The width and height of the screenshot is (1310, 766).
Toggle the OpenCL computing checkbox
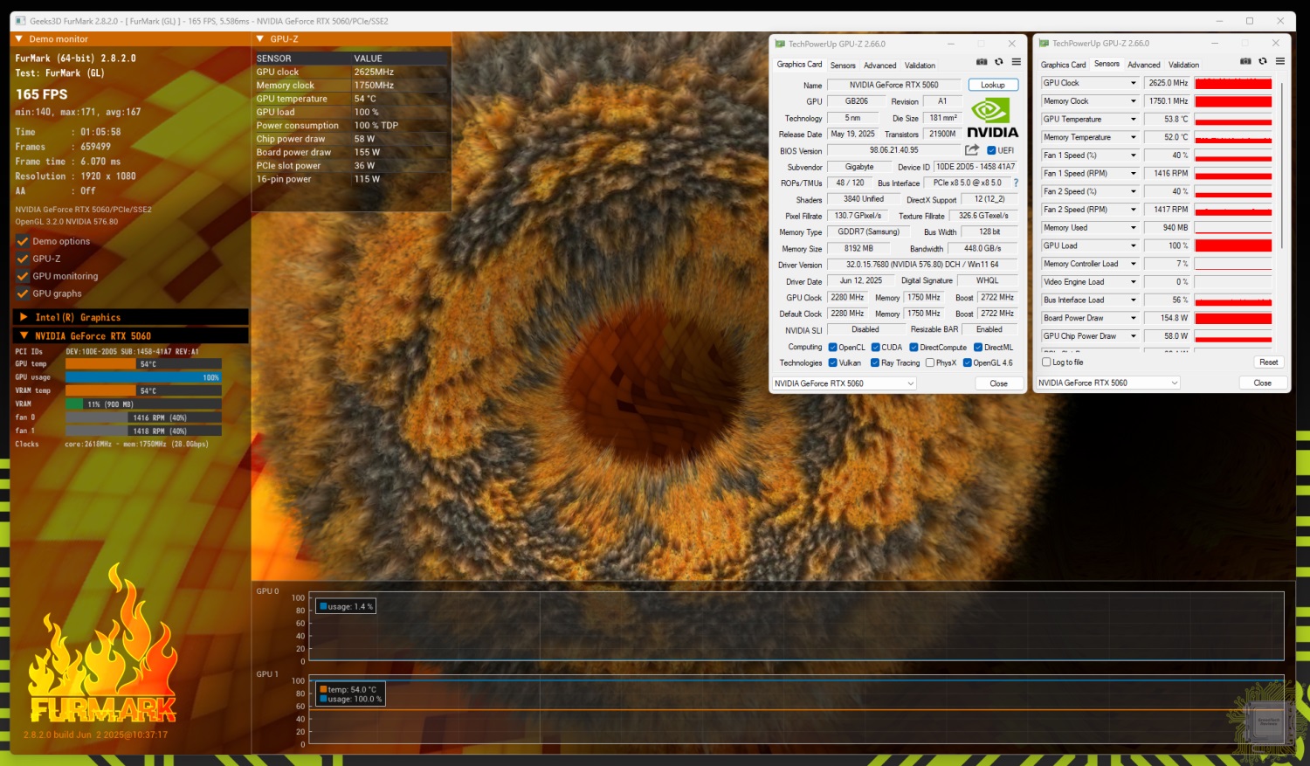click(832, 348)
